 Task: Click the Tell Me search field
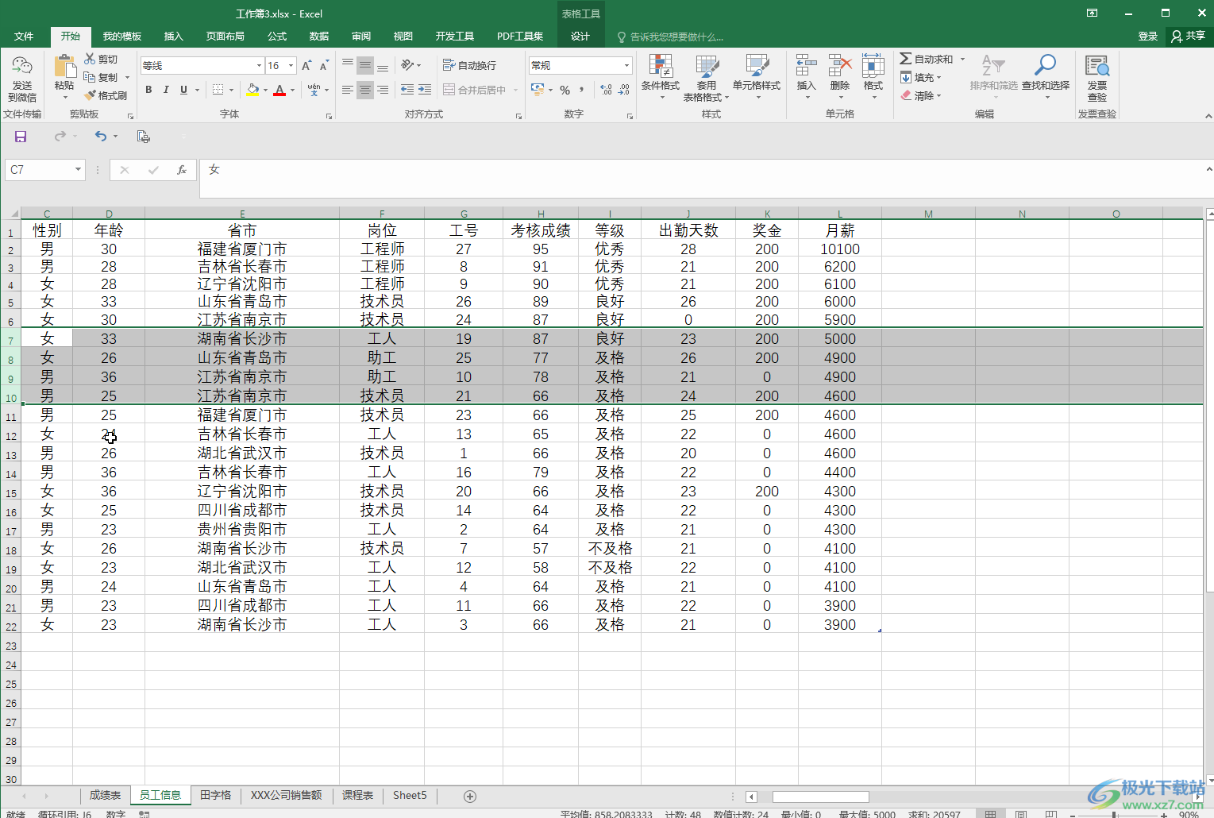click(x=671, y=37)
